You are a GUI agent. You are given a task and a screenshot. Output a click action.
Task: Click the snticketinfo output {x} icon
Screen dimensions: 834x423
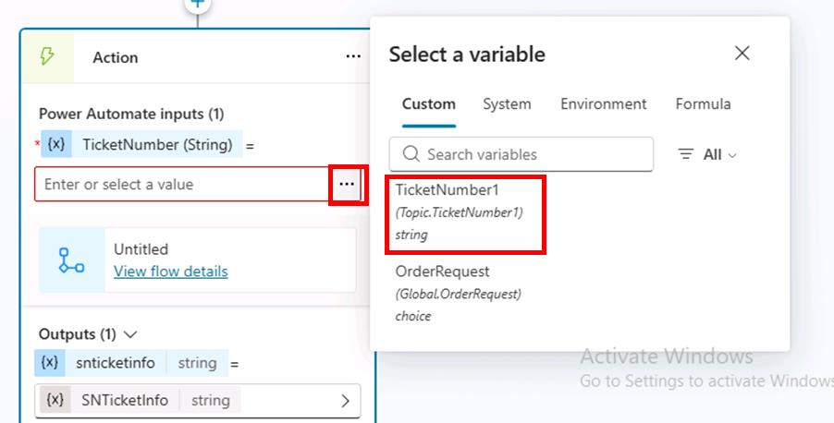coord(49,363)
